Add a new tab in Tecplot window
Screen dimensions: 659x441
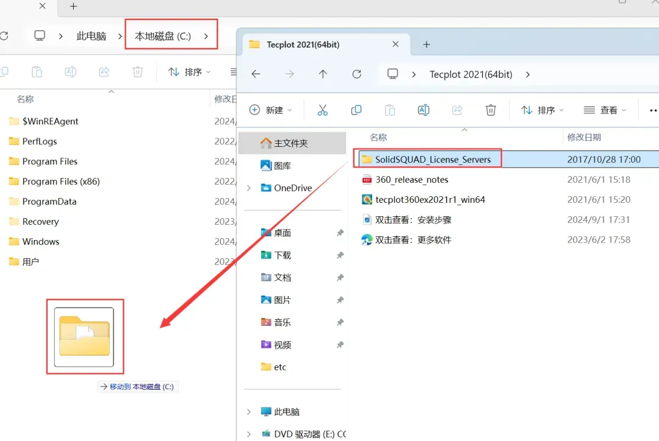point(426,44)
